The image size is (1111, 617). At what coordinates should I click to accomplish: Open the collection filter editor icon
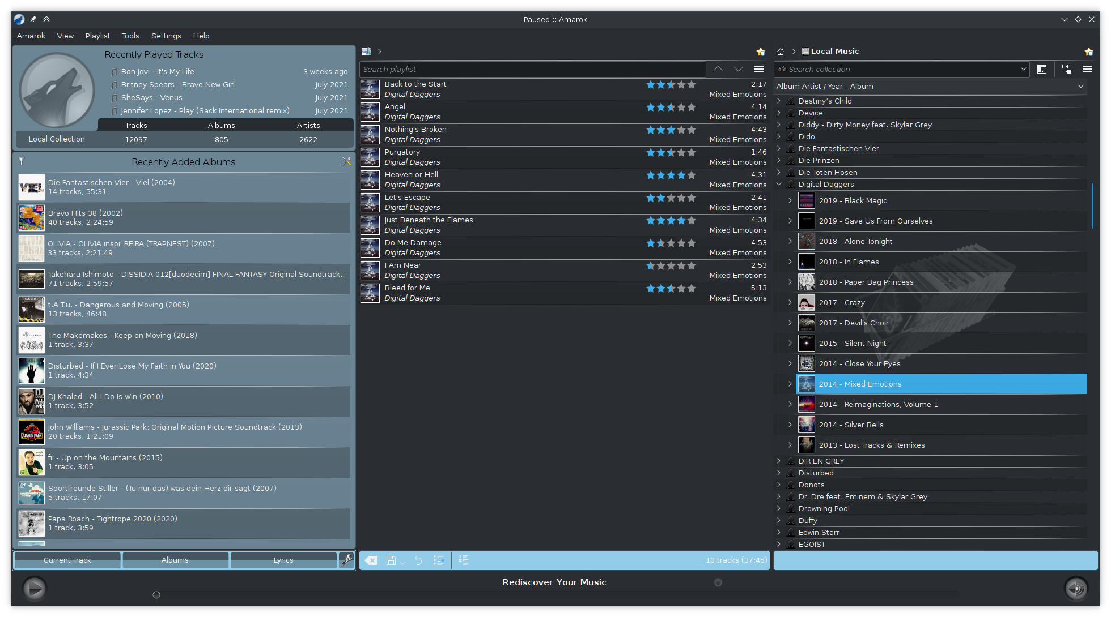[x=1042, y=69]
